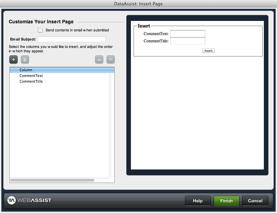277x213 pixels.
Task: Click Finish to complete the wizard
Action: pos(226,201)
